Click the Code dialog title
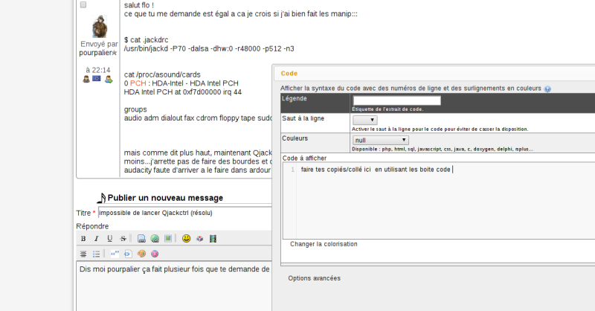Viewport: 595px width, 311px height. pos(289,74)
